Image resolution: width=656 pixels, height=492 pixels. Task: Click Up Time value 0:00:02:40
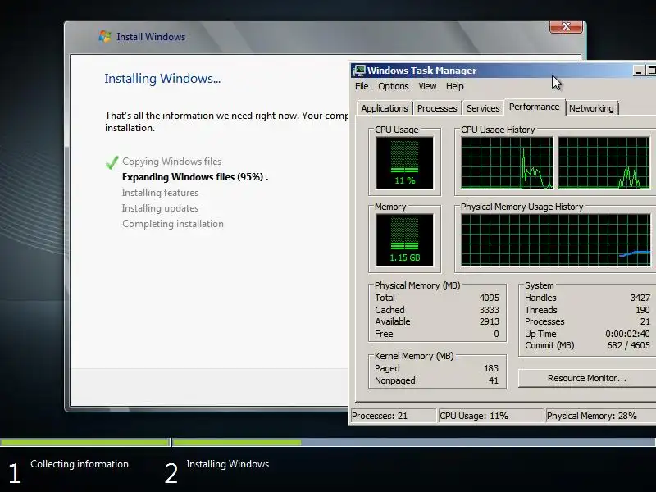627,334
